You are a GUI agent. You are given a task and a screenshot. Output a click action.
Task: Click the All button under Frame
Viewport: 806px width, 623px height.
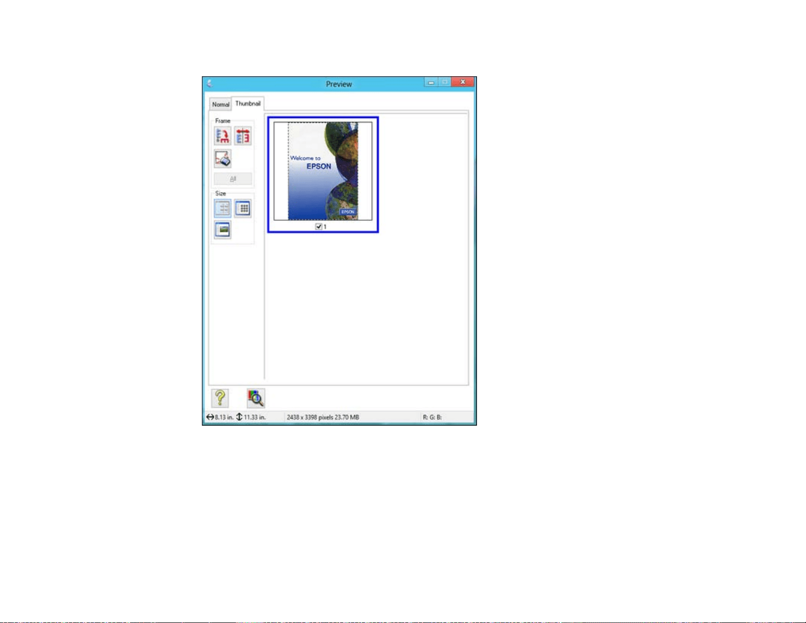coord(233,179)
